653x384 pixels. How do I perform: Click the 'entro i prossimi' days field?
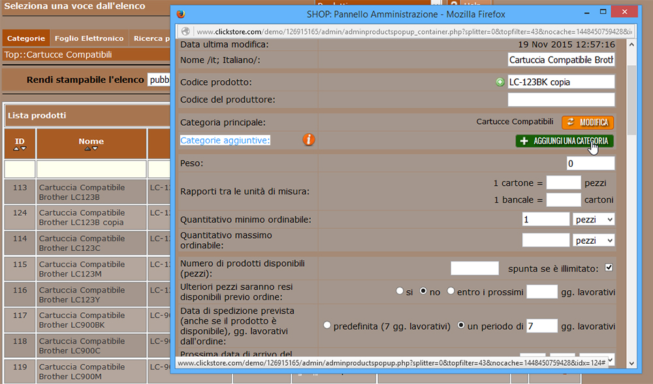(542, 291)
